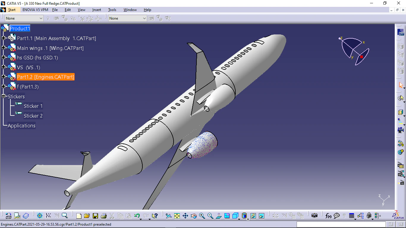406x228 pixels.
Task: Click the Zoom In magnifier icon
Action: (202, 216)
